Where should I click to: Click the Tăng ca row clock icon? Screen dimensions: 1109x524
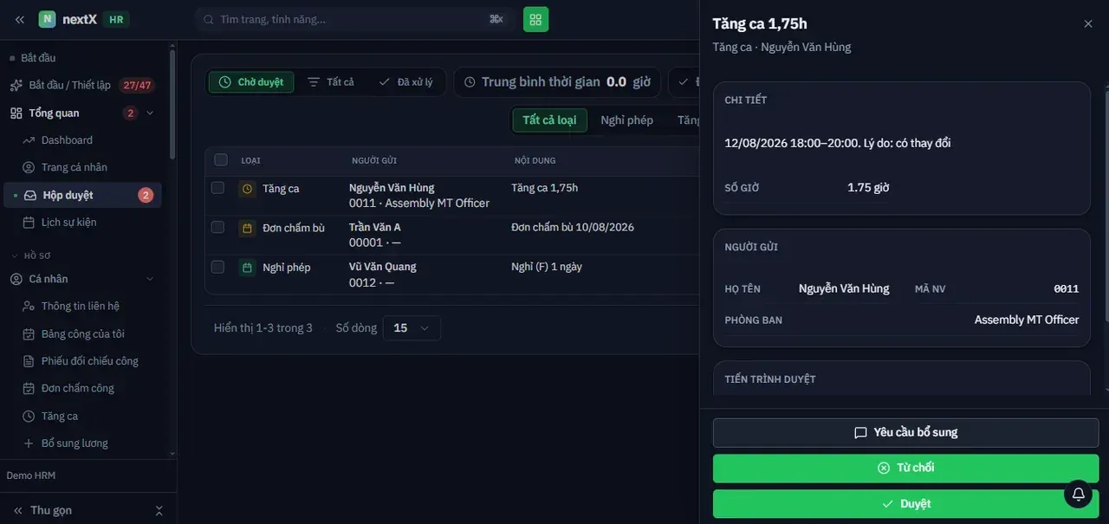247,188
